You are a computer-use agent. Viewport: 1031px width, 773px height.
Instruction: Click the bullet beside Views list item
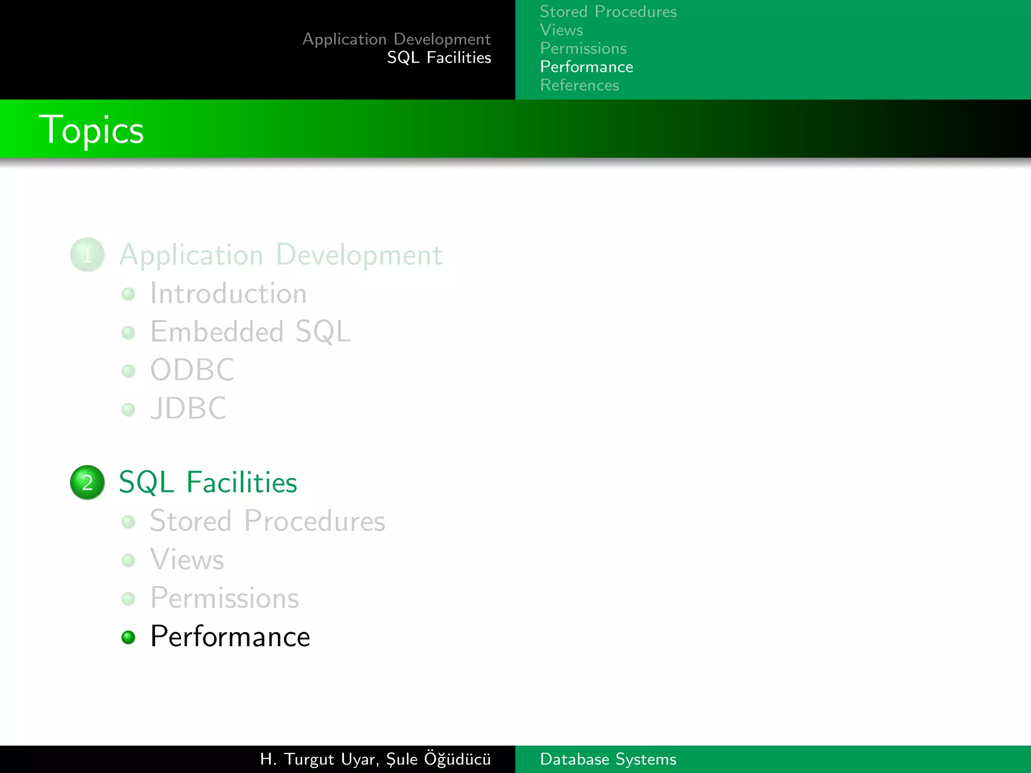128,560
